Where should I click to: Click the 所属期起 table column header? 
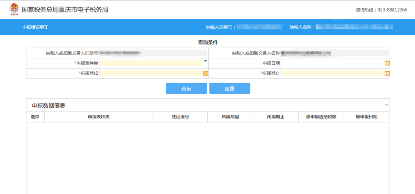[230, 117]
